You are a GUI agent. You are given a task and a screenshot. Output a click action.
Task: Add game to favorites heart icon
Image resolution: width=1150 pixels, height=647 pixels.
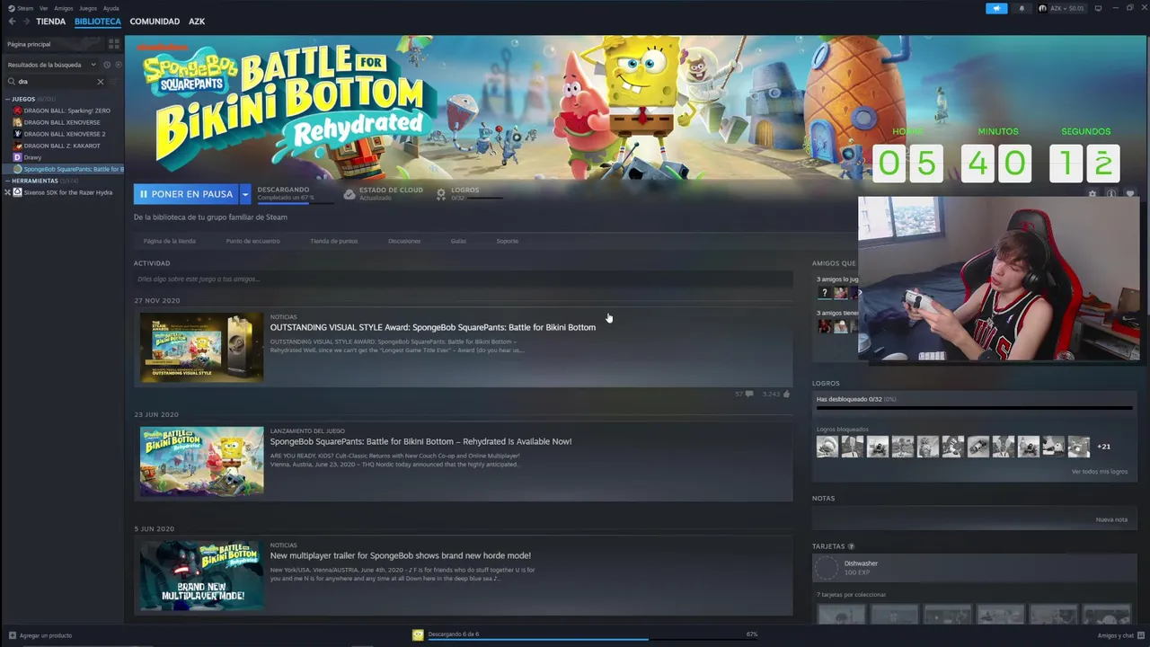click(1130, 194)
